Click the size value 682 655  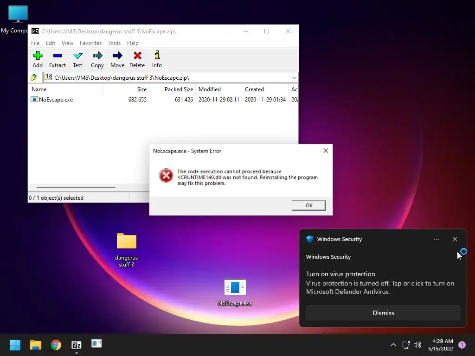click(x=137, y=100)
